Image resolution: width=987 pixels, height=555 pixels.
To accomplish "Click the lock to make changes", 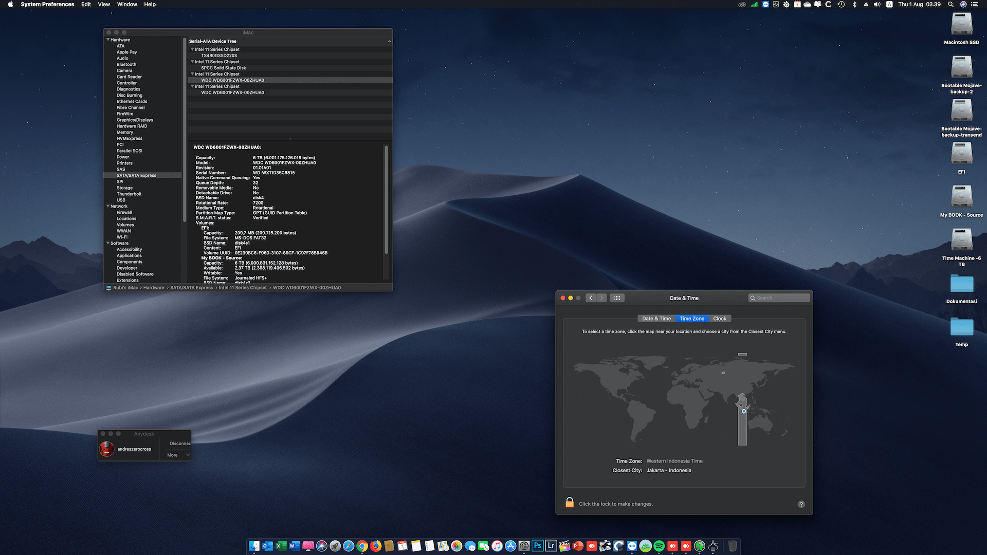I will click(570, 503).
